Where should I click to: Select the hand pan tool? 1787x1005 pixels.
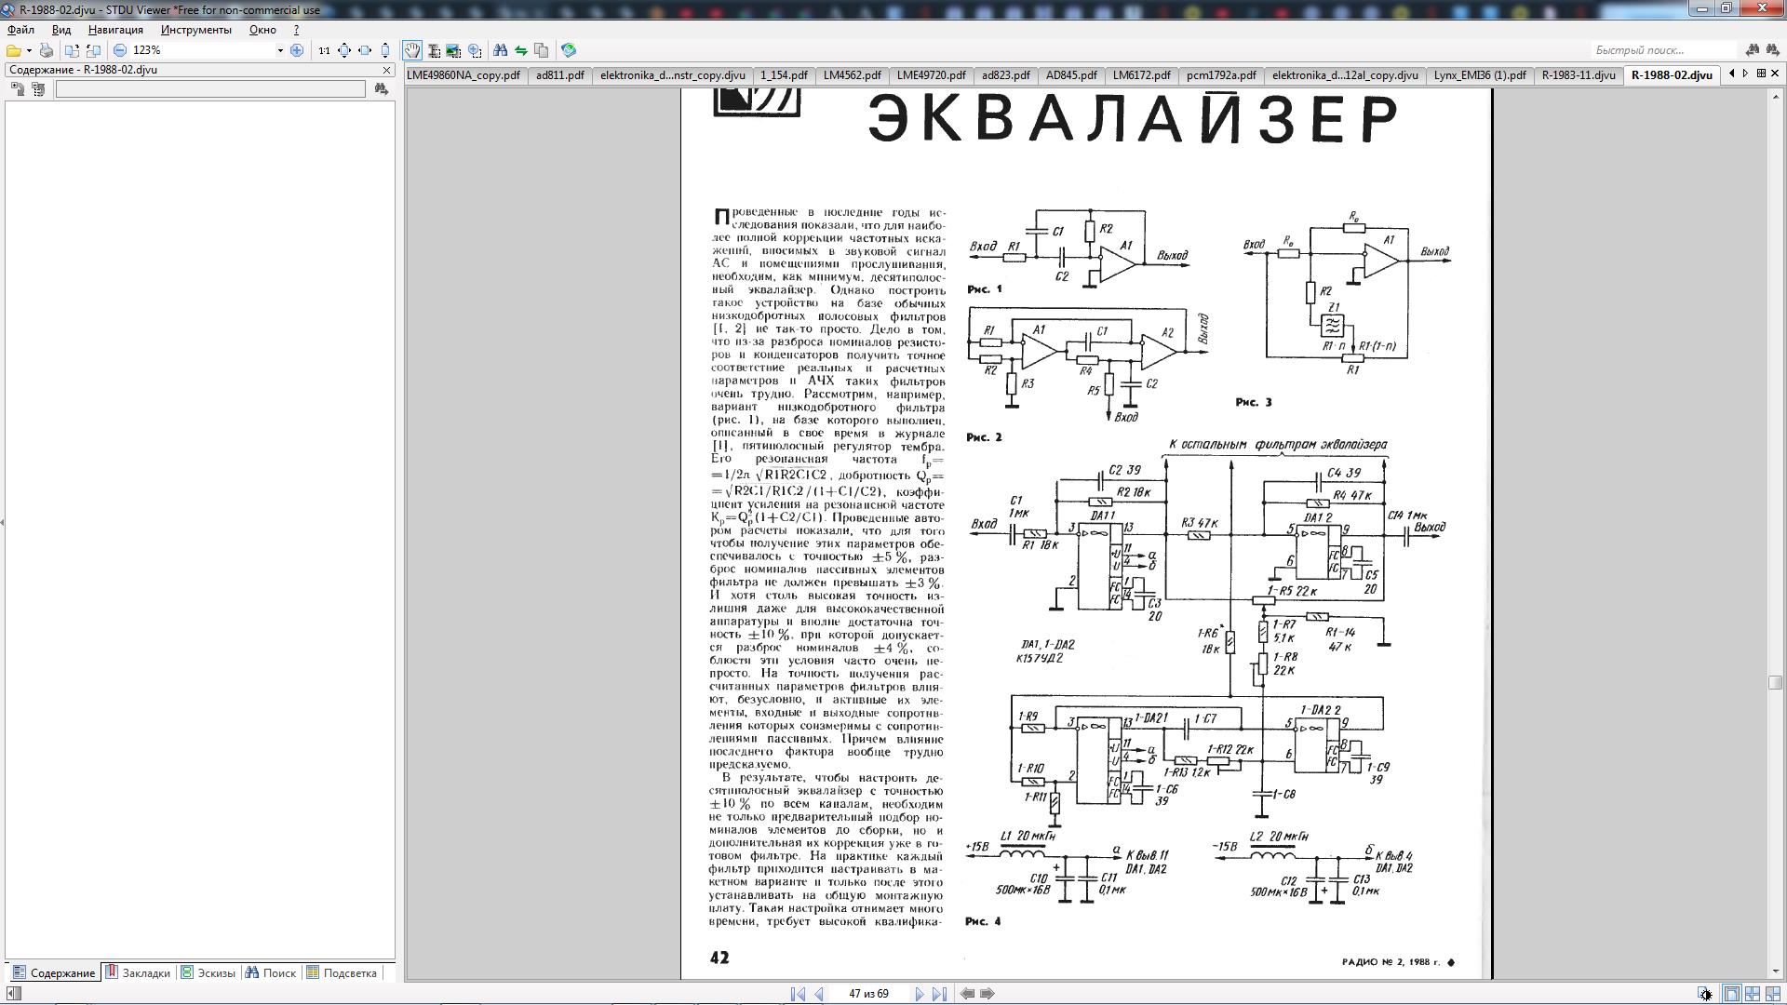click(411, 50)
